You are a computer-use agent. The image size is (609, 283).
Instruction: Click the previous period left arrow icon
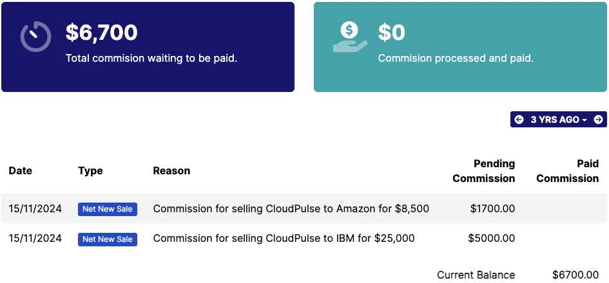(x=519, y=120)
